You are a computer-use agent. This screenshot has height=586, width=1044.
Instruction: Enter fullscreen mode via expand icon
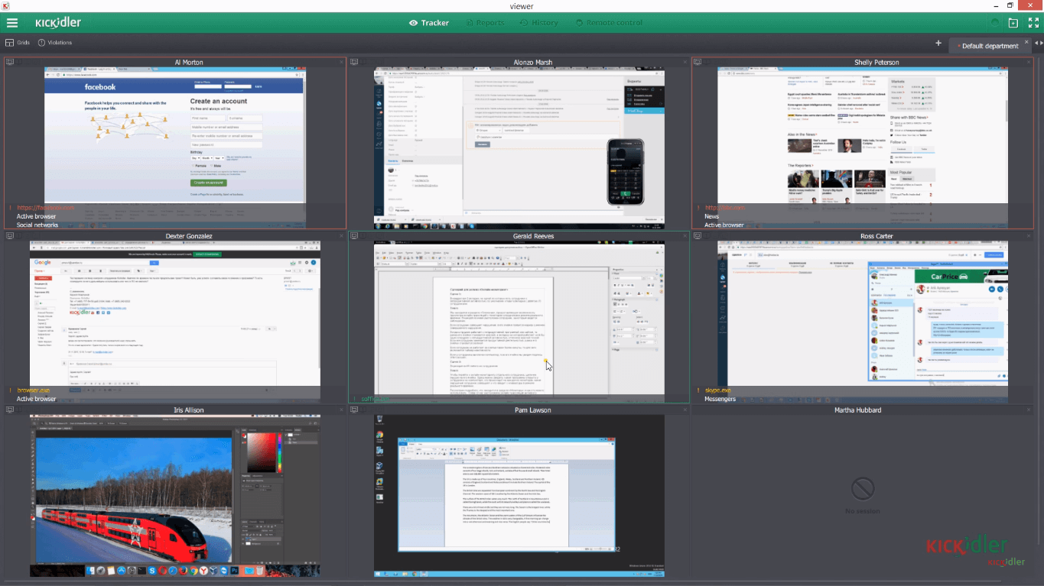[1033, 23]
